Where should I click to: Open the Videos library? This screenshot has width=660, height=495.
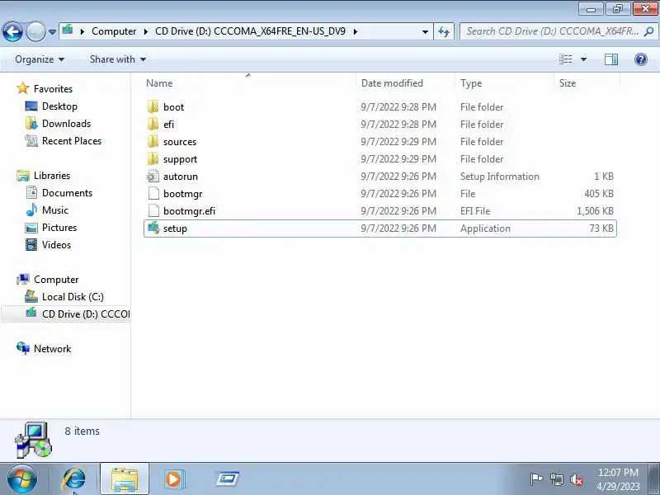(x=56, y=244)
